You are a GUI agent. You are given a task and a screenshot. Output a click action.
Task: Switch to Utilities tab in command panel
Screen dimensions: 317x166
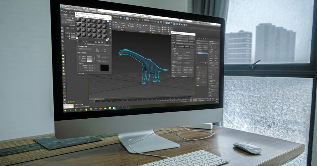tap(208, 39)
